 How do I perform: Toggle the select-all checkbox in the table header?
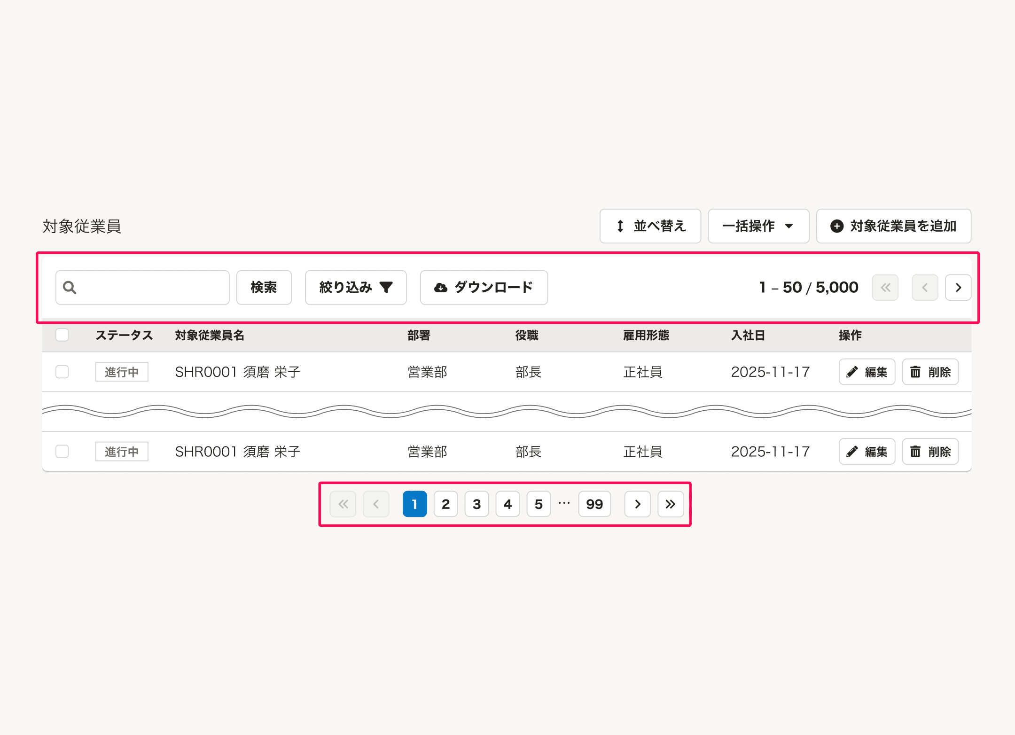coord(62,335)
